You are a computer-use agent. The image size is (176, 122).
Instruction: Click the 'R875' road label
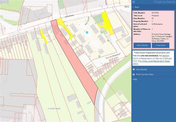point(127,7)
